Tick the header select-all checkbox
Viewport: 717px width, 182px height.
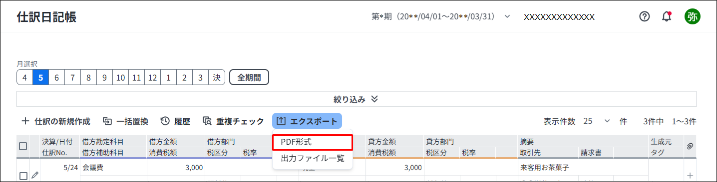click(x=23, y=146)
